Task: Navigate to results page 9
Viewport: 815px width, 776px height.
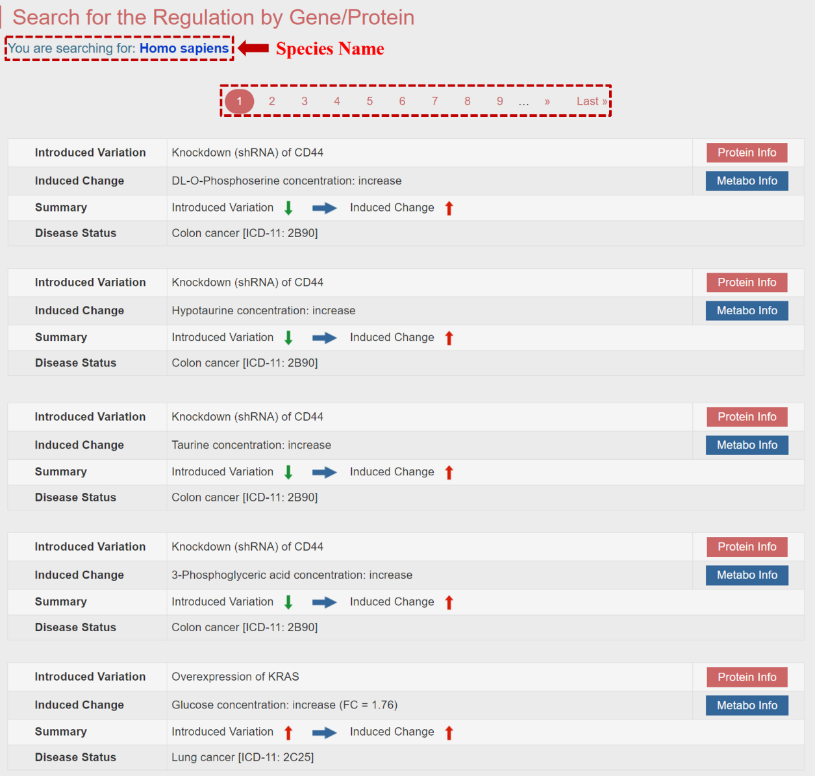Action: [499, 101]
